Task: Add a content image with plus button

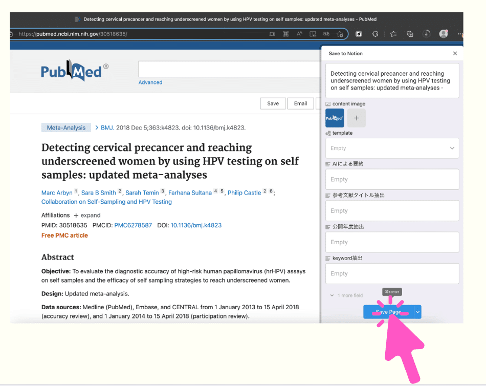Action: point(356,118)
